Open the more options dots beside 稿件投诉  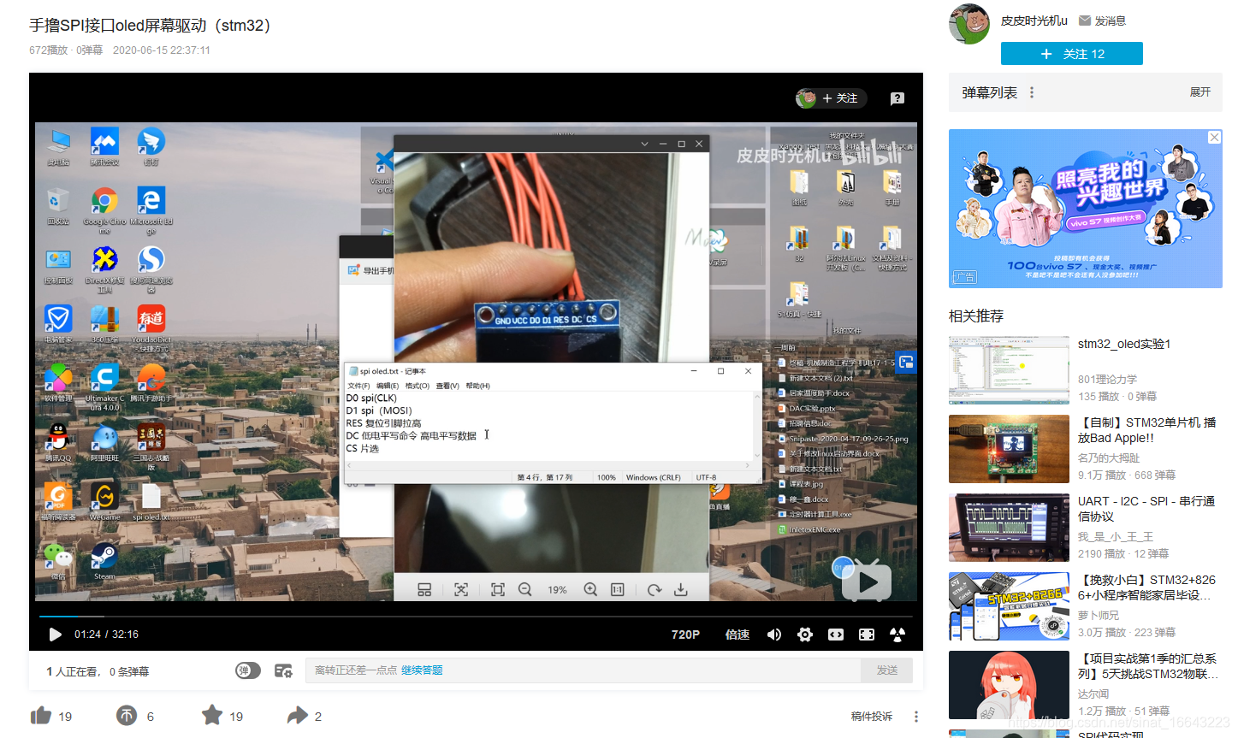(916, 717)
